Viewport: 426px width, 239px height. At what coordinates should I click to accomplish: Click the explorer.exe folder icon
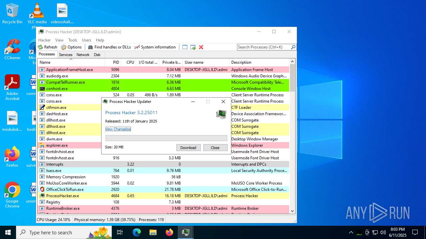(42, 145)
